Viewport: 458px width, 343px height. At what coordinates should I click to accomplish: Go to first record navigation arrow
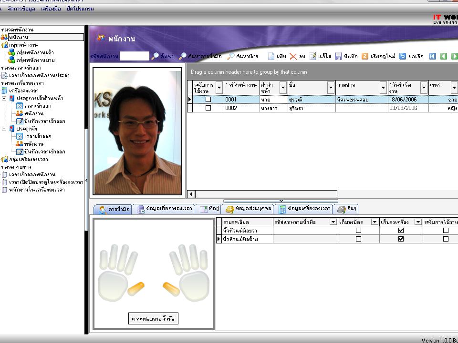pyautogui.click(x=433, y=56)
